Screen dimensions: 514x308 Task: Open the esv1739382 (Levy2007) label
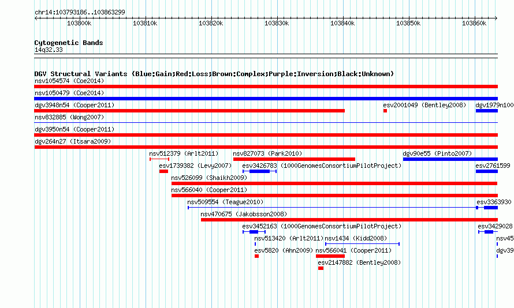click(x=195, y=166)
